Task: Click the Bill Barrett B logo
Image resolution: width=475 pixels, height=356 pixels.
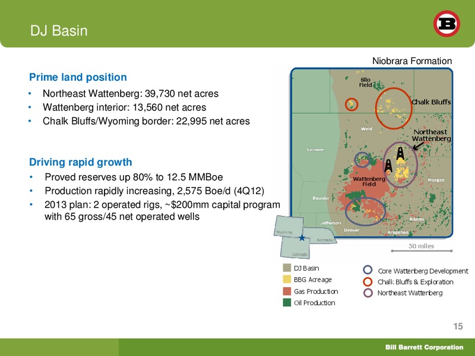Action: [446, 24]
